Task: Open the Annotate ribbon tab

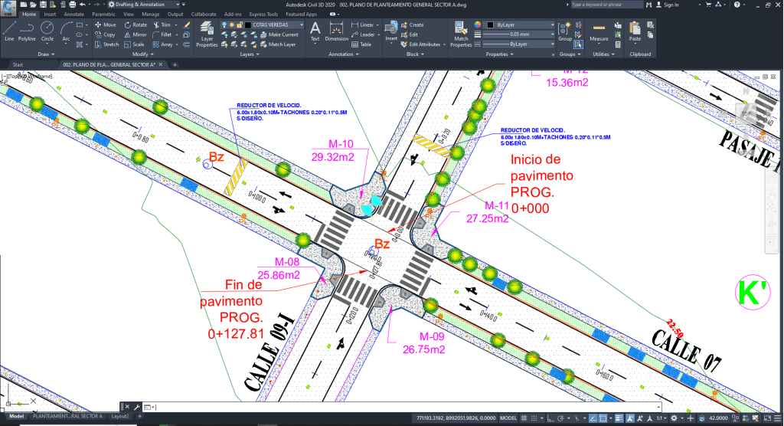Action: (x=74, y=14)
